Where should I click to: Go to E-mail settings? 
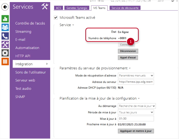[x=20, y=40]
